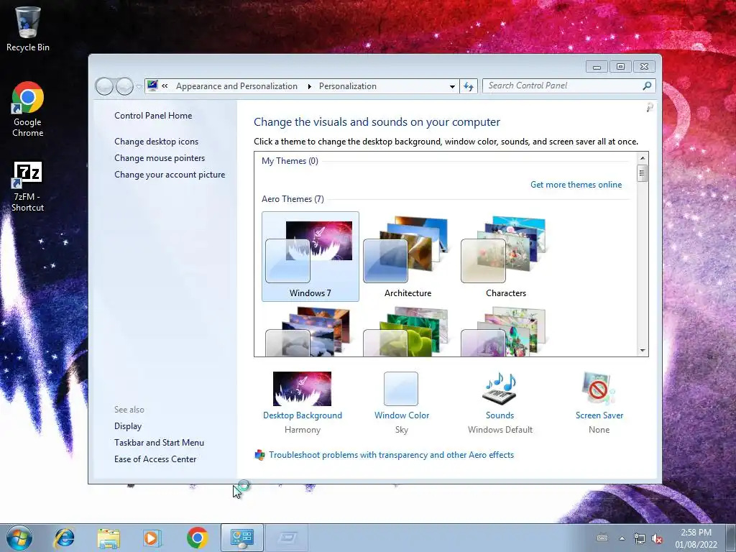This screenshot has width=736, height=552.
Task: Open Change your account picture link
Action: click(170, 175)
